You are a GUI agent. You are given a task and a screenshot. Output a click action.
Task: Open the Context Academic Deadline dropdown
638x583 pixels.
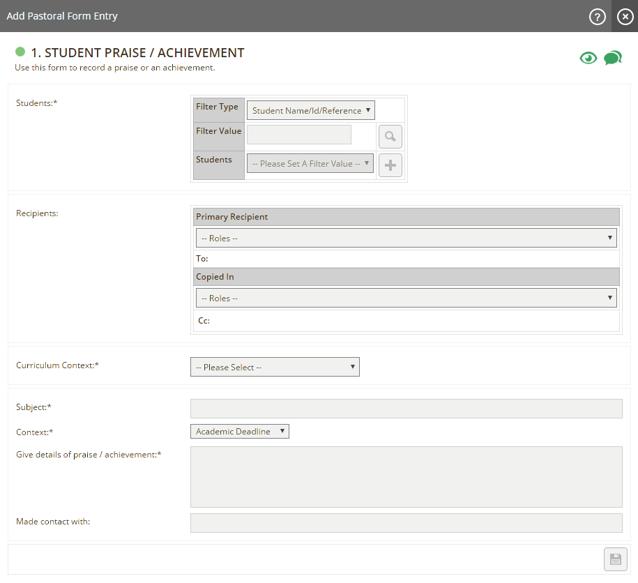pyautogui.click(x=239, y=432)
